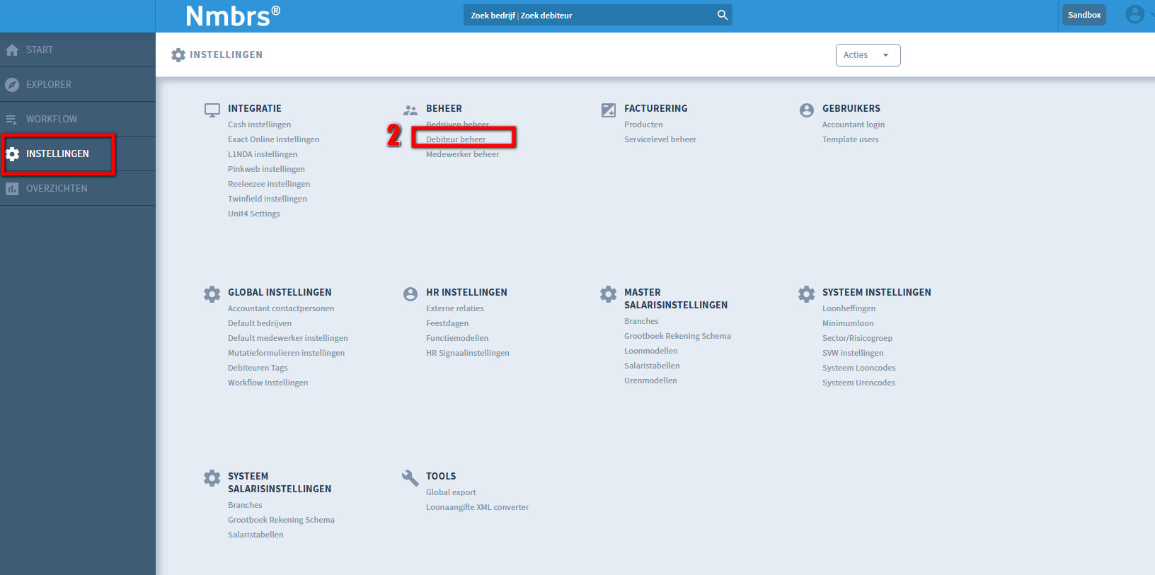The height and width of the screenshot is (575, 1155).
Task: Click the search magnifier icon
Action: point(723,15)
